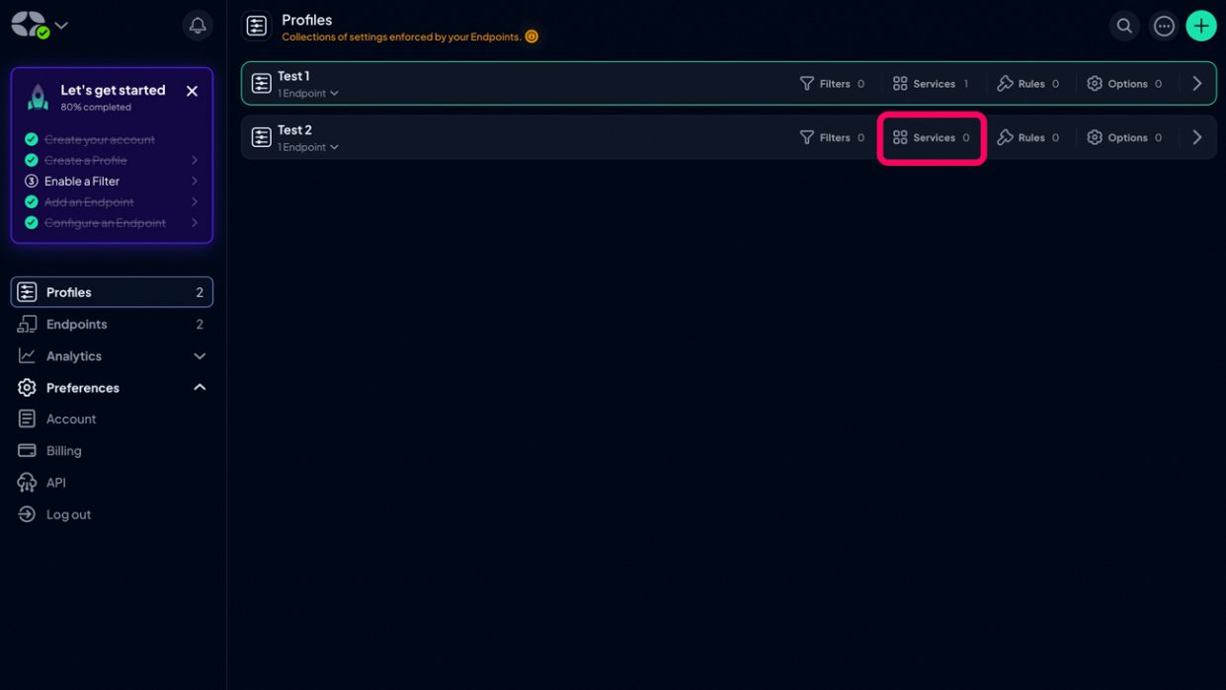Open the Test 1 profile name

(293, 76)
